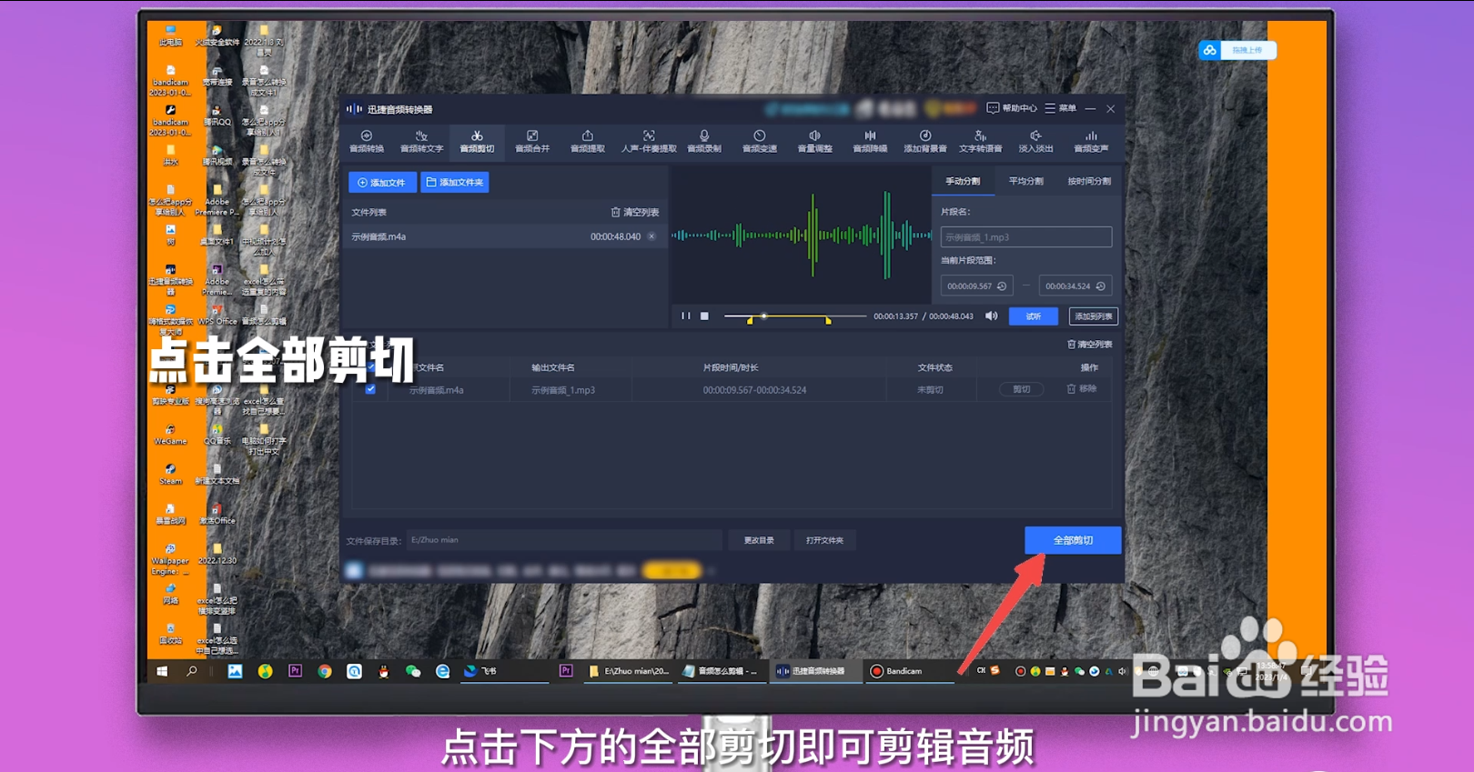
Task: Click the 试听 preview button
Action: (1034, 316)
